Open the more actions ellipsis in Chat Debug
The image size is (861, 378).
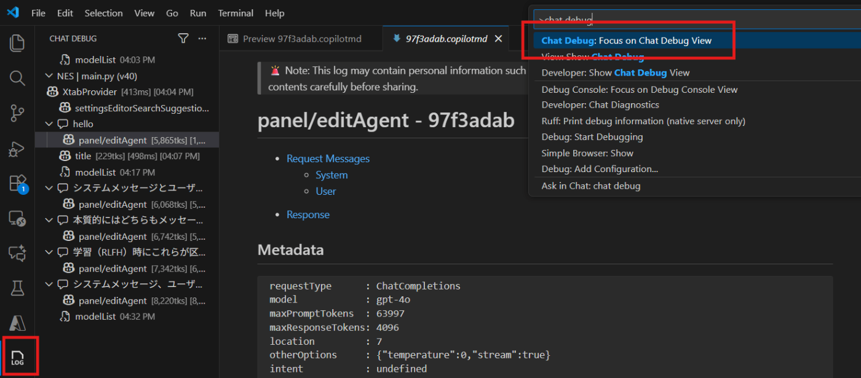[x=202, y=38]
